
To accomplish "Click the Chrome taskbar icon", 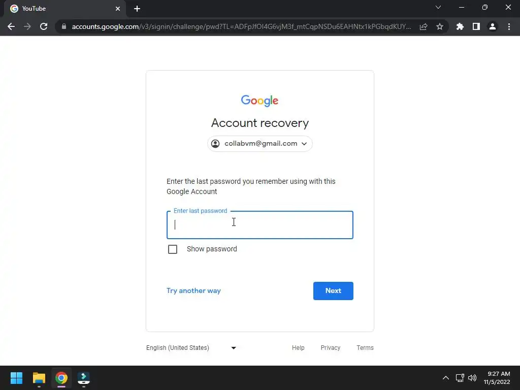I will click(x=61, y=378).
